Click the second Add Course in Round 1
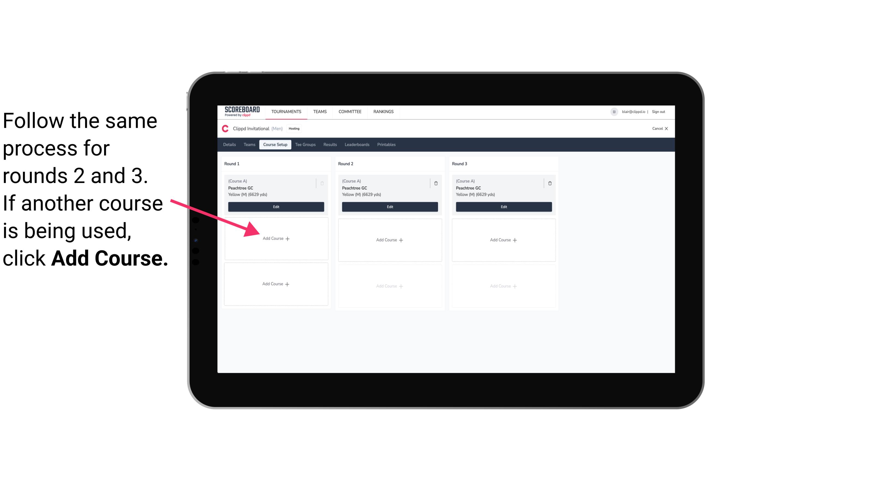This screenshot has width=889, height=478. click(x=276, y=284)
